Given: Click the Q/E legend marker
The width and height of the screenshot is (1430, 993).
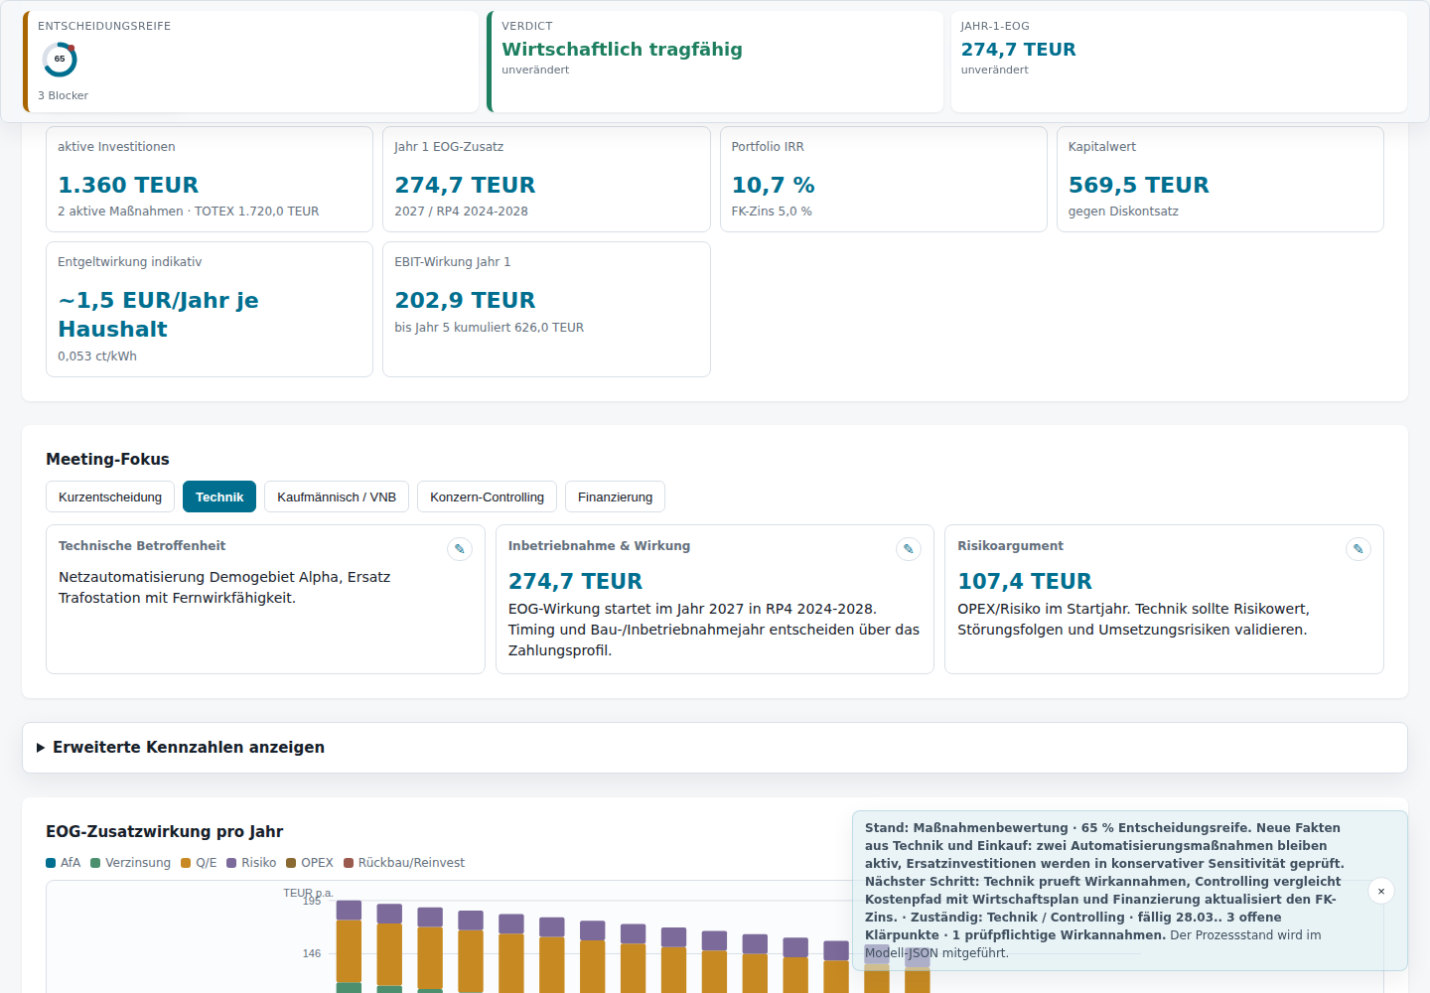Looking at the screenshot, I should coord(186,863).
